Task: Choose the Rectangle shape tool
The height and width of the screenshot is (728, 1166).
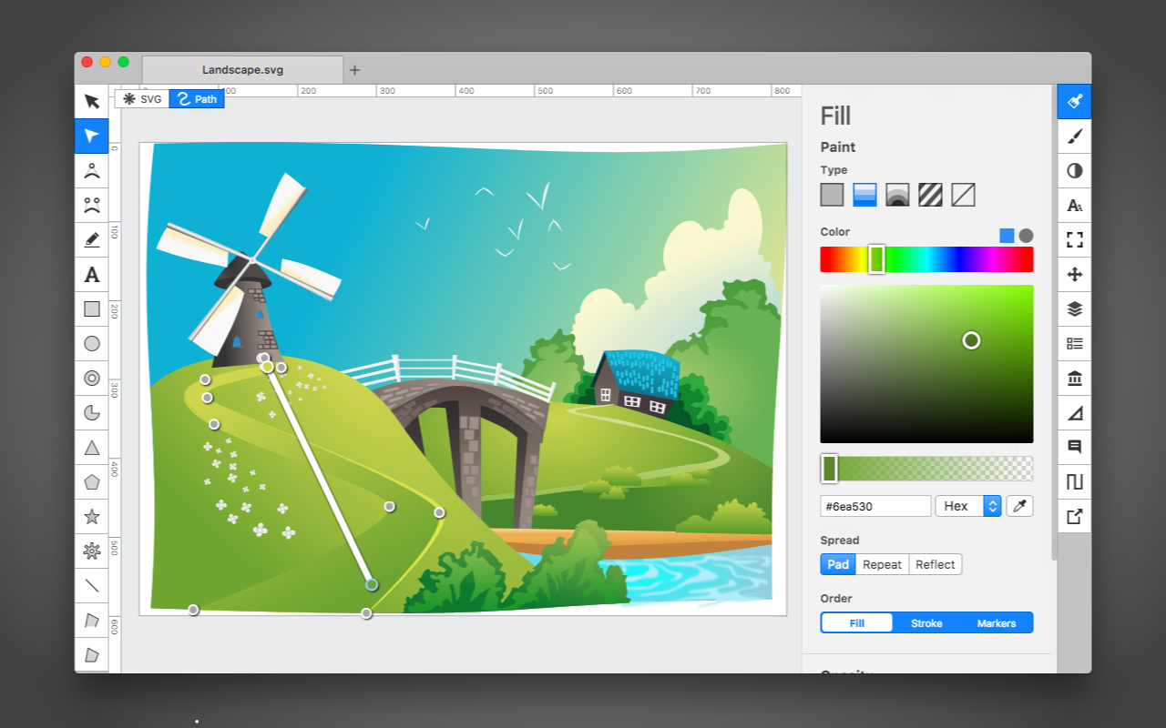Action: coord(91,308)
